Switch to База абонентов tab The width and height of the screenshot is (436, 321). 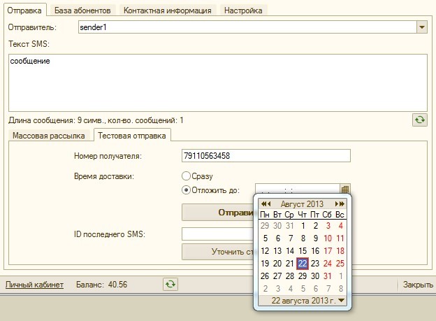pos(82,10)
